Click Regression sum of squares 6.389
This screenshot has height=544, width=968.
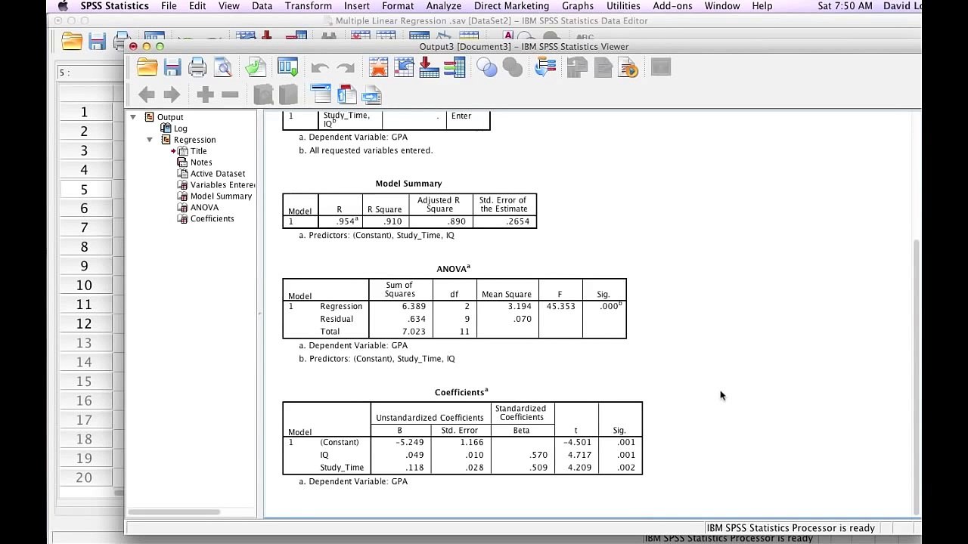[414, 306]
